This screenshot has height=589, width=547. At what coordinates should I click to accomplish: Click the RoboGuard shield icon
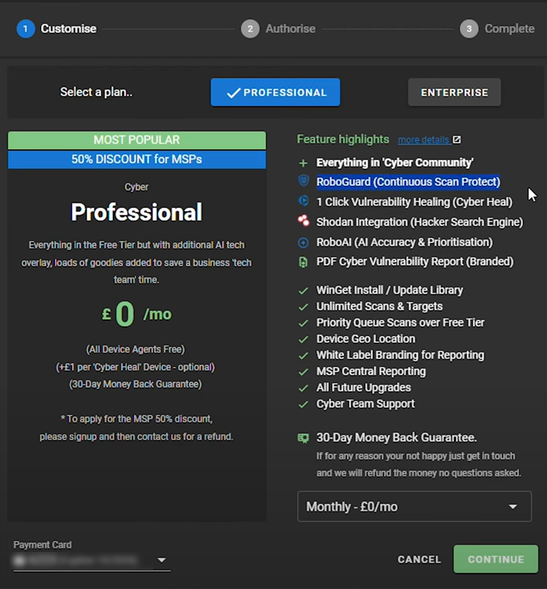pyautogui.click(x=303, y=182)
